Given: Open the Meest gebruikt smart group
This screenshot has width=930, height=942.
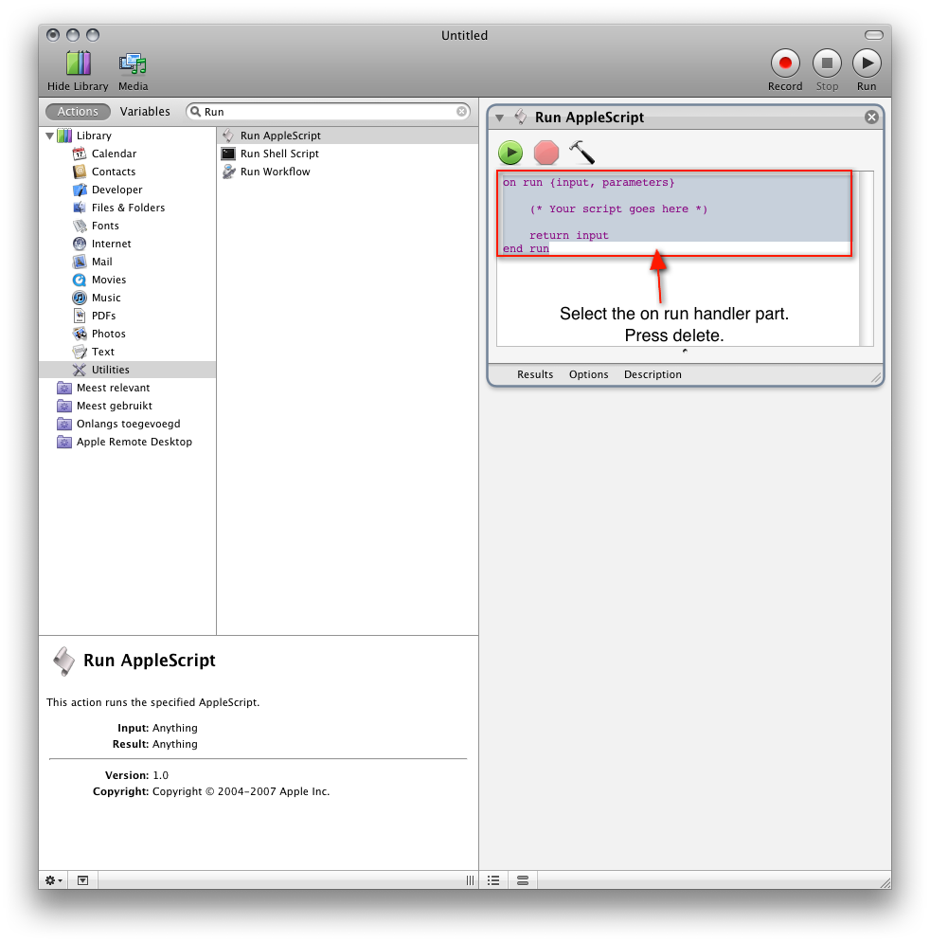Looking at the screenshot, I should [x=127, y=407].
